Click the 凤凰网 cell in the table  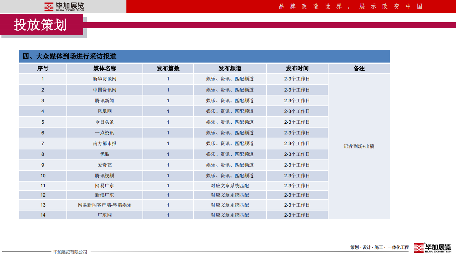[x=105, y=111]
